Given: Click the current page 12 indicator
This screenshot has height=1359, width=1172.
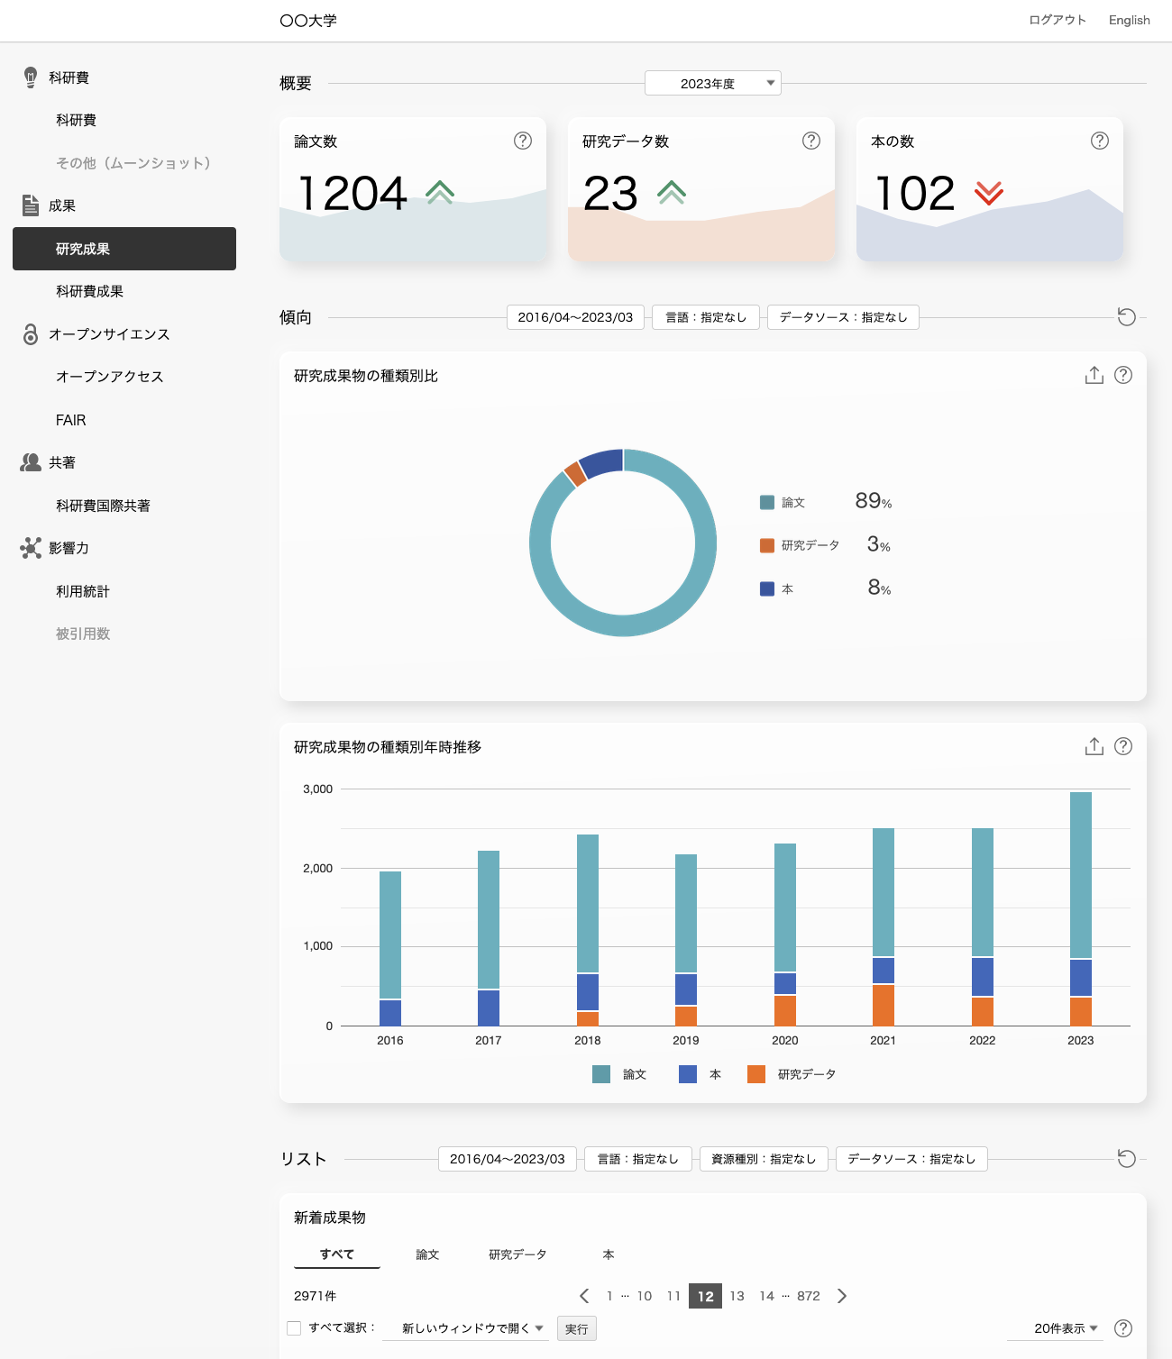Looking at the screenshot, I should 705,1296.
